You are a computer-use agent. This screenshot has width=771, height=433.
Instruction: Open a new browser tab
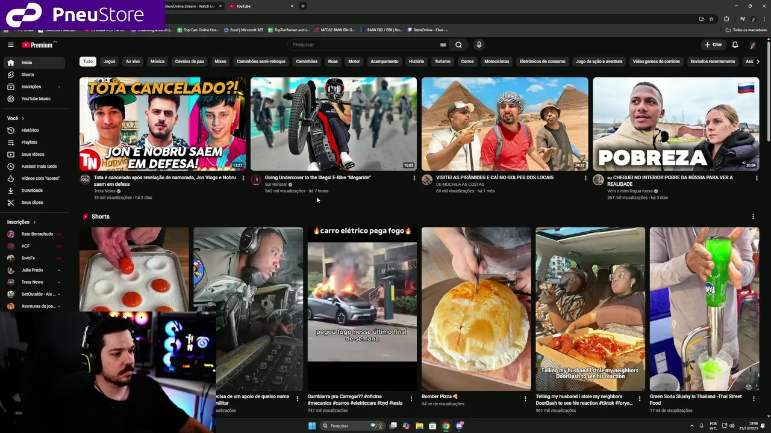(x=302, y=6)
